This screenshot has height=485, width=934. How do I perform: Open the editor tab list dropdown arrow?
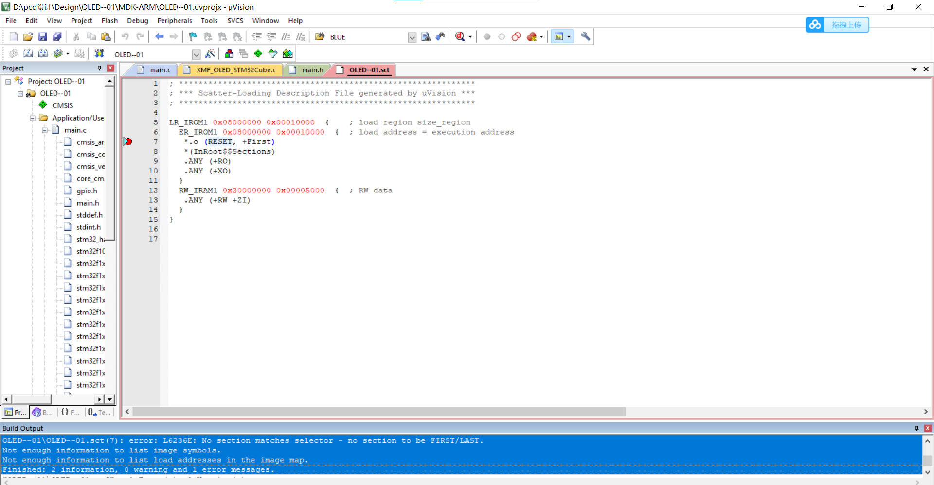(914, 69)
